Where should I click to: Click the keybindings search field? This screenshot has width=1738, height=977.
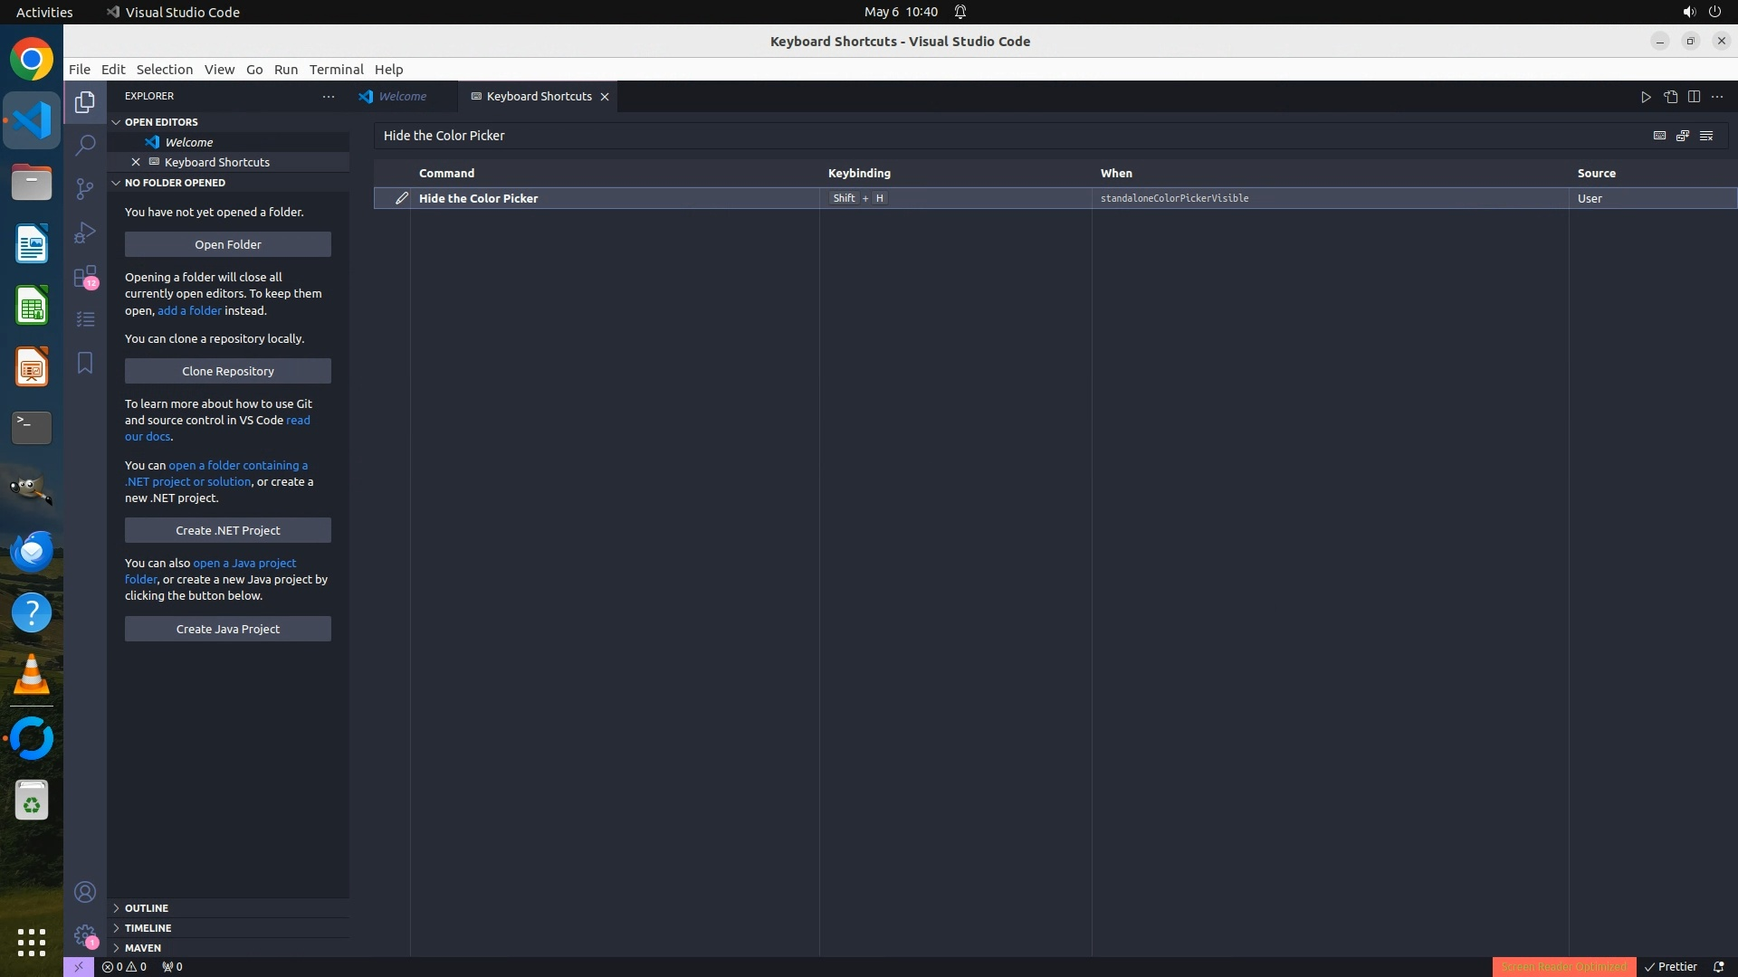click(996, 136)
